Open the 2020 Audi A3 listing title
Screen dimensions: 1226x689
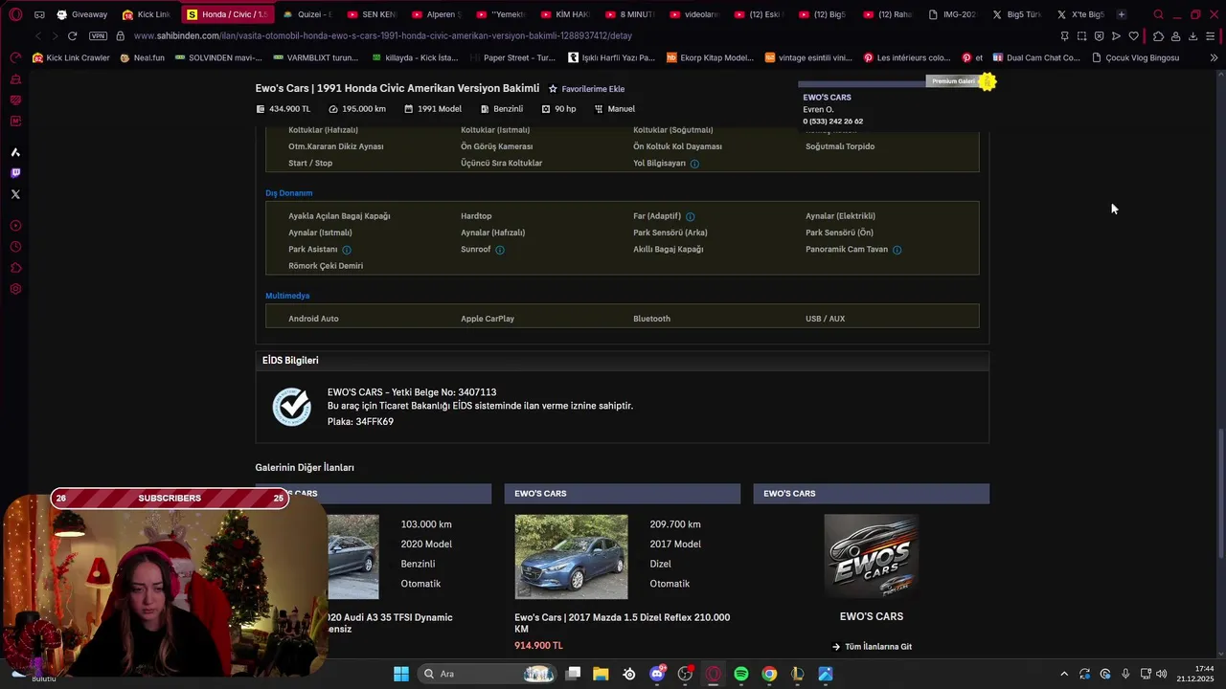(x=389, y=623)
